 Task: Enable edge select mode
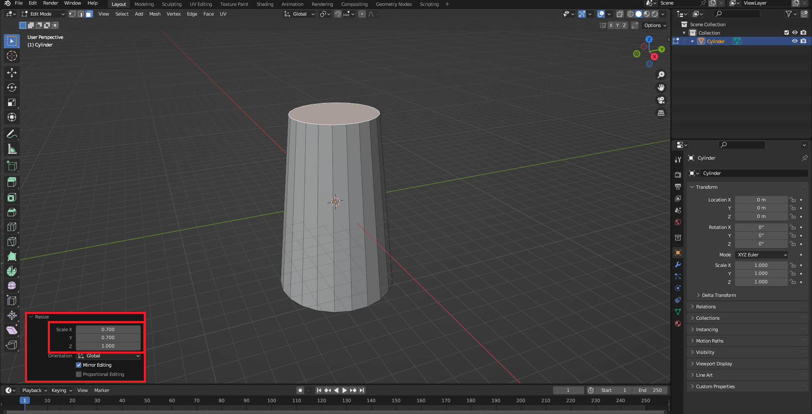pos(81,14)
